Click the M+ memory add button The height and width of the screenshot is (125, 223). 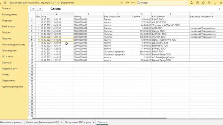pyautogui.click(x=127, y=3)
